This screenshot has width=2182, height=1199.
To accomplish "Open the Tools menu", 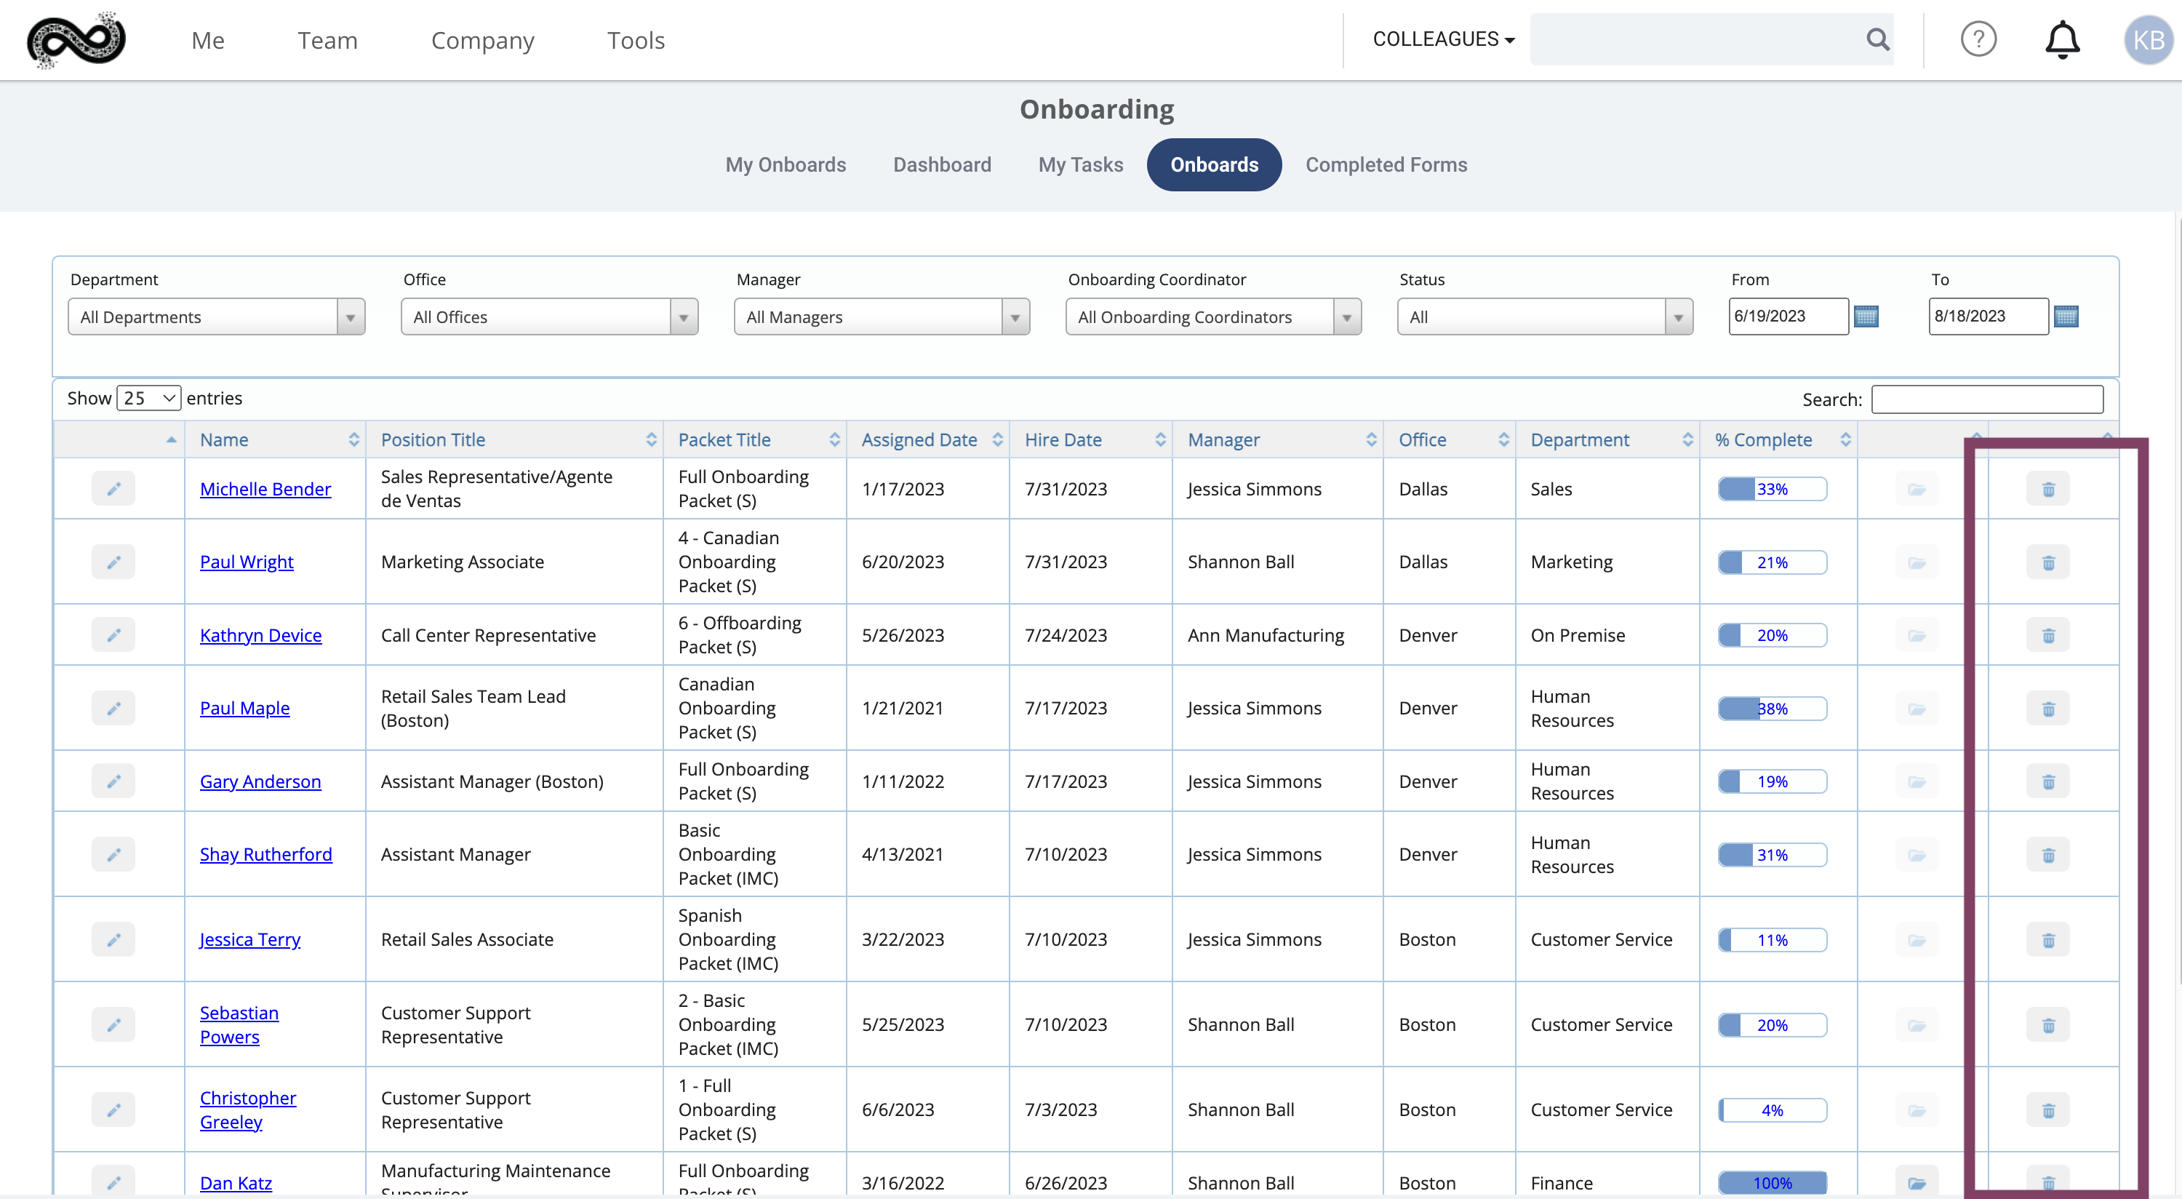I will (635, 40).
